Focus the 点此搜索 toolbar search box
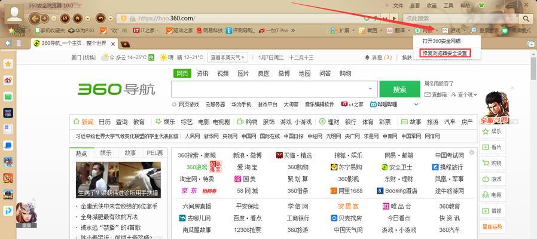 462,19
